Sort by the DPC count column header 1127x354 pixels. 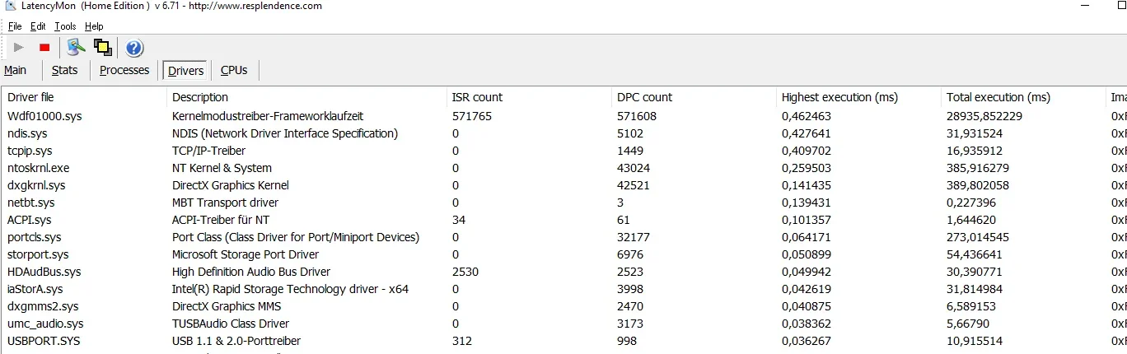coord(644,97)
